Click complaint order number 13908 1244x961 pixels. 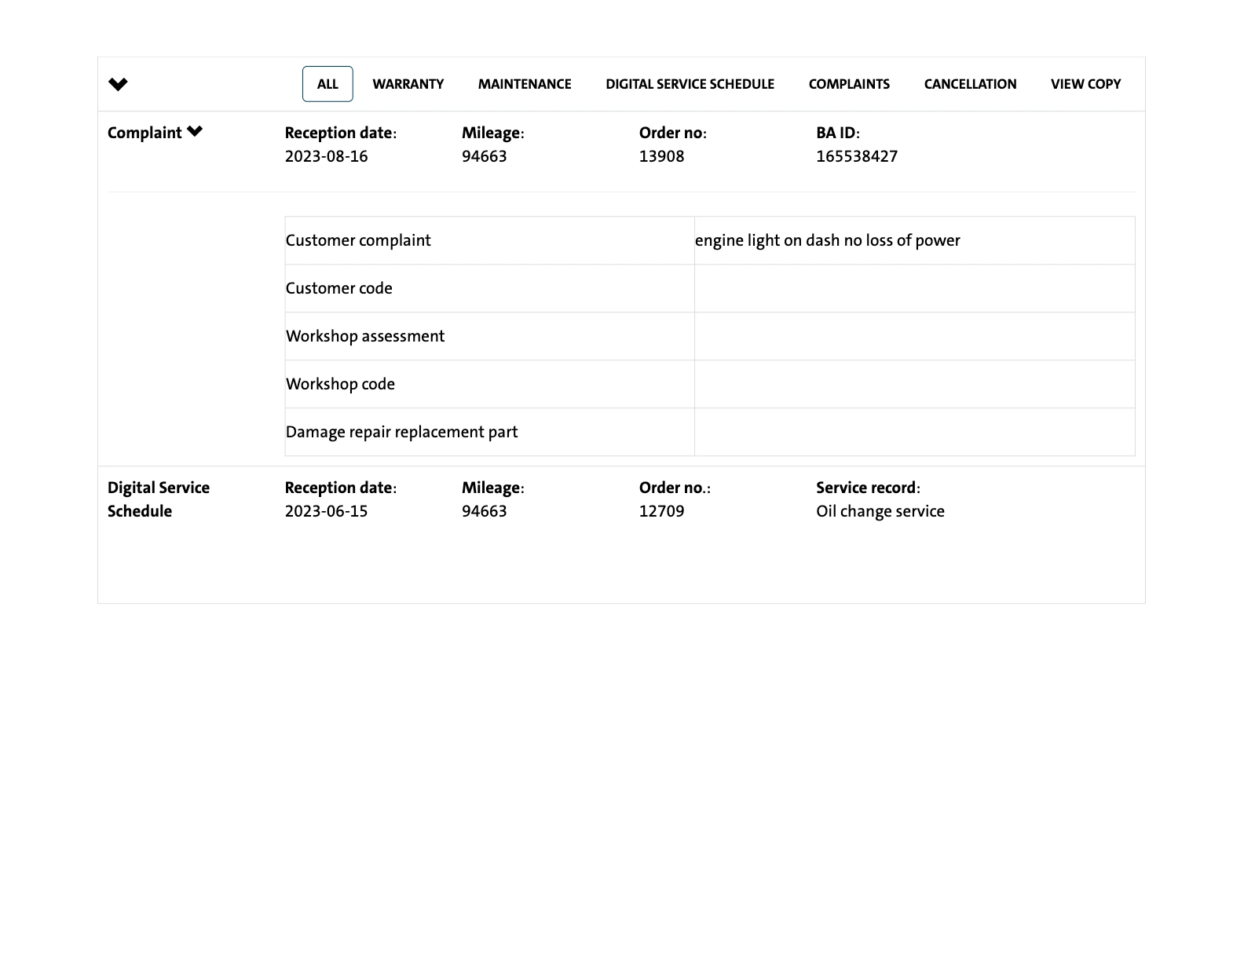(x=661, y=156)
